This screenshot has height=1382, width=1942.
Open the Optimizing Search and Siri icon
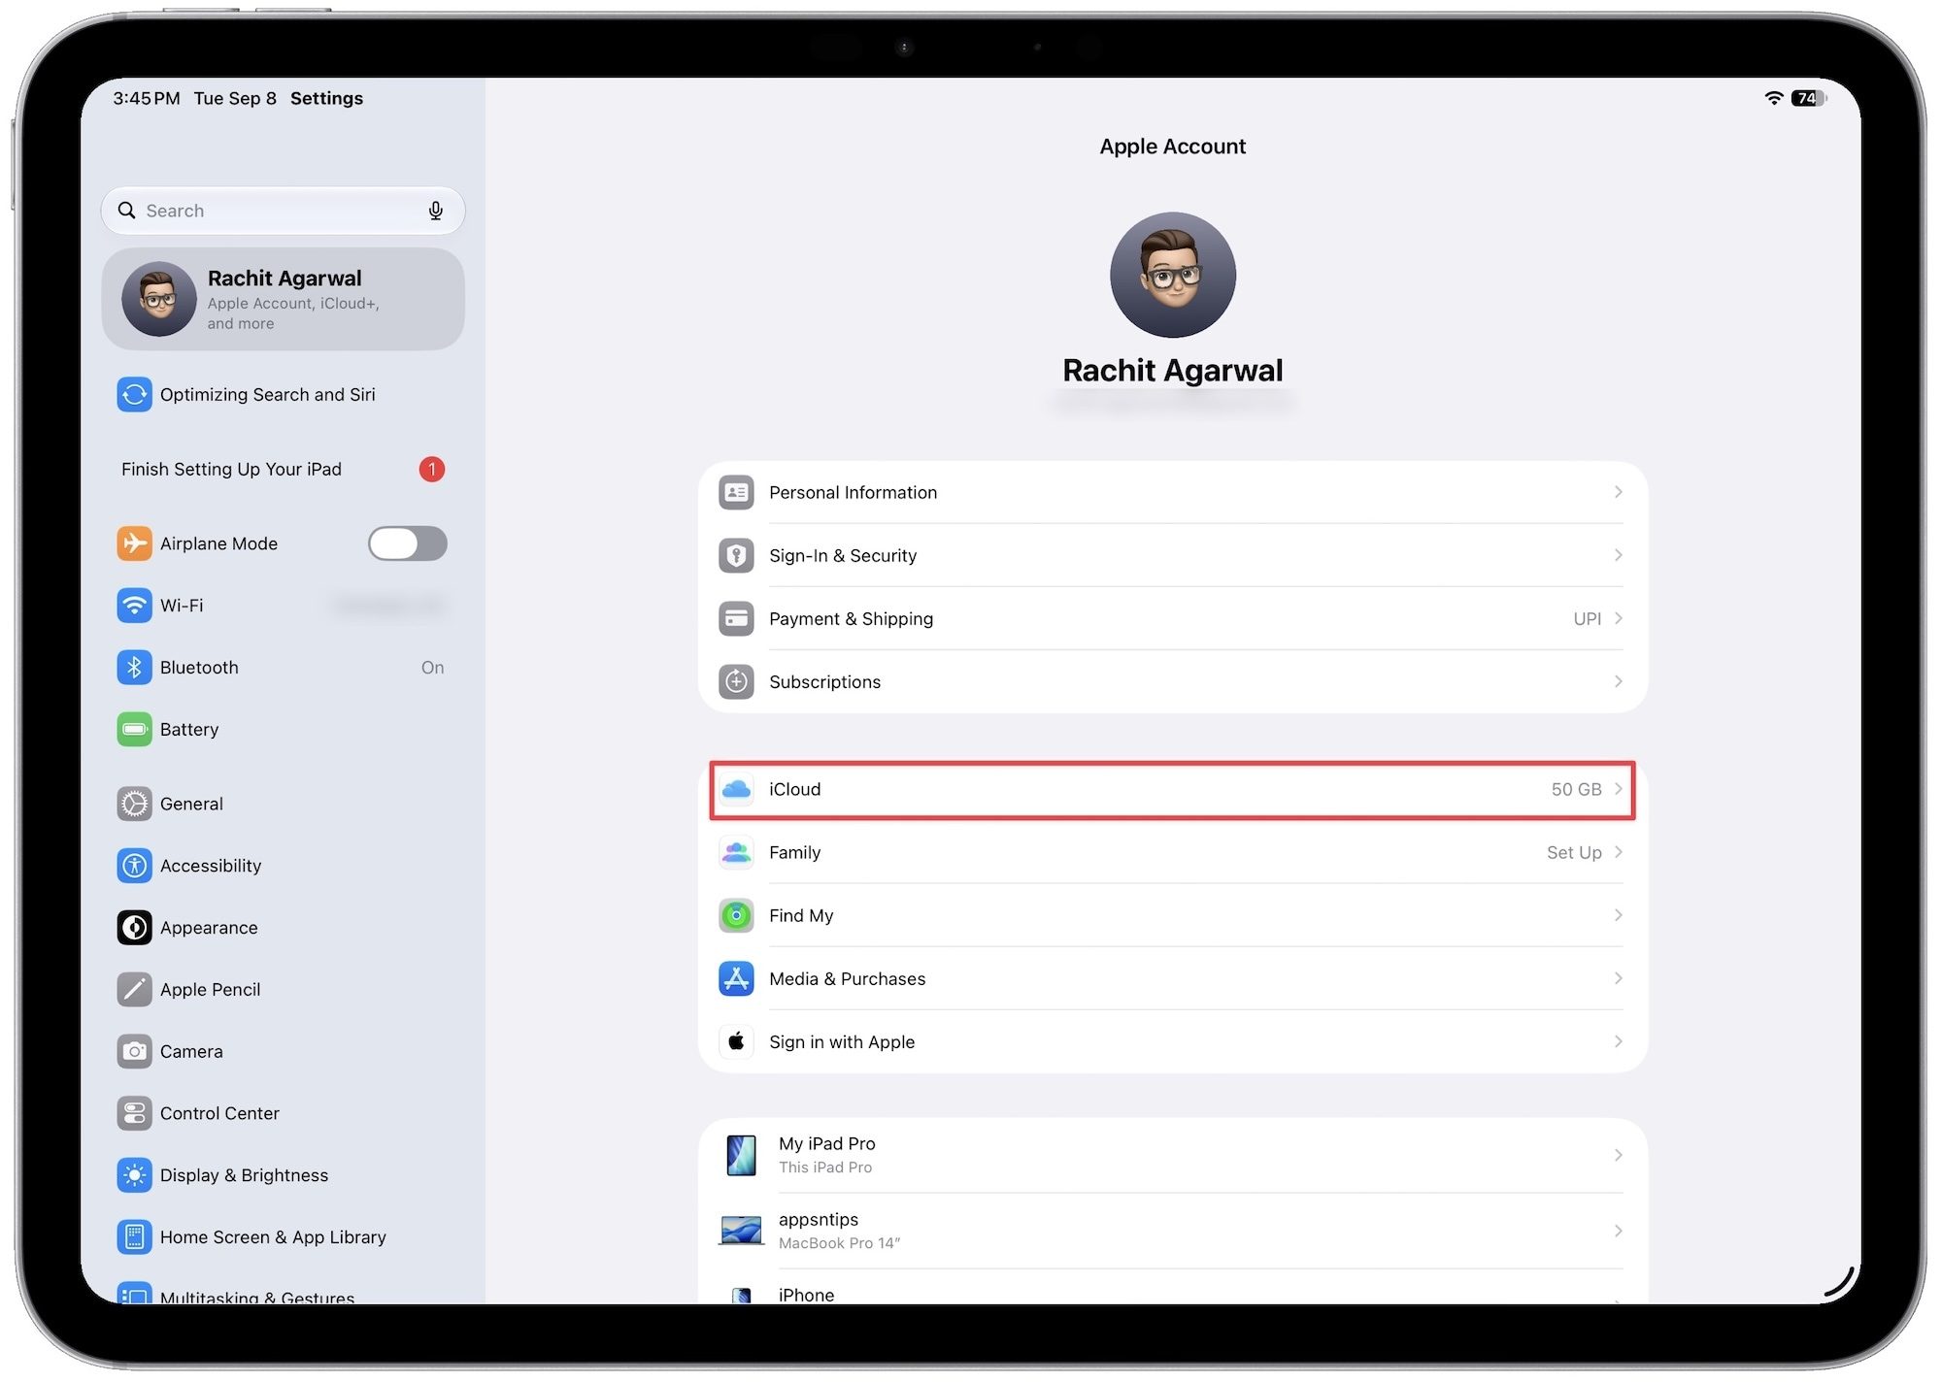134,394
